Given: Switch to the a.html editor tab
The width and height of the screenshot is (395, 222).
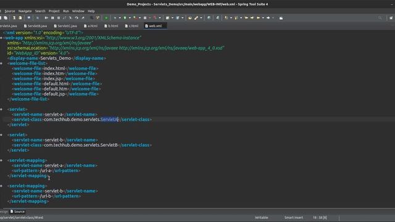Looking at the screenshot, I should pos(91,26).
